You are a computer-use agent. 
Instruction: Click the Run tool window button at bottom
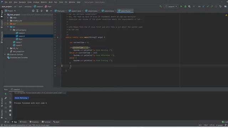(14, 122)
